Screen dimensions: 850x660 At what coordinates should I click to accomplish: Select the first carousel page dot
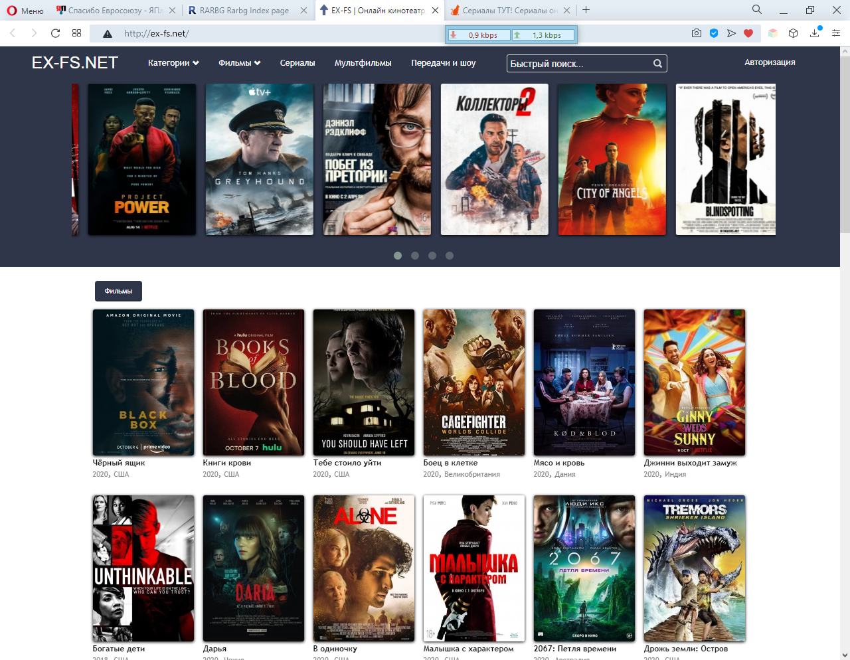coord(398,256)
